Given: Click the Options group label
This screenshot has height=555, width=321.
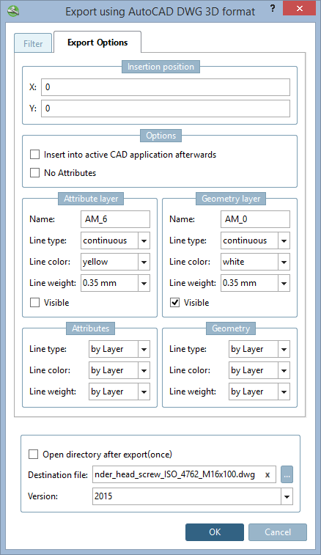Looking at the screenshot, I should (160, 136).
